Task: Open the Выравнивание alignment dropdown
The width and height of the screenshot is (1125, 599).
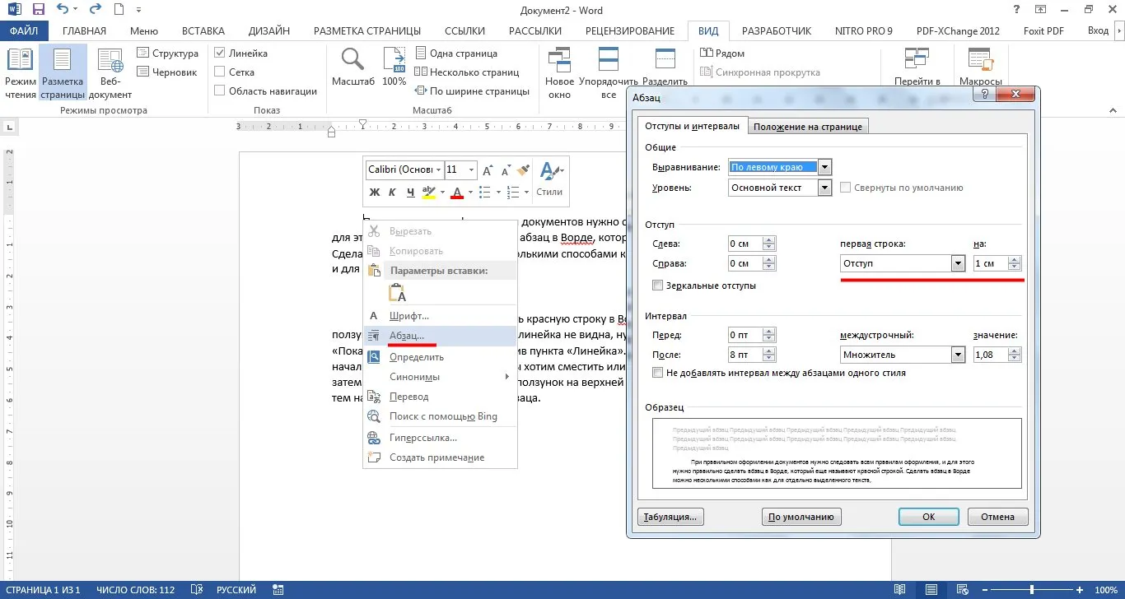Action: 825,167
